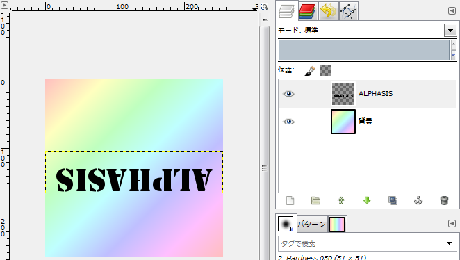Anchor the floating layer
This screenshot has width=460, height=260.
pyautogui.click(x=418, y=201)
